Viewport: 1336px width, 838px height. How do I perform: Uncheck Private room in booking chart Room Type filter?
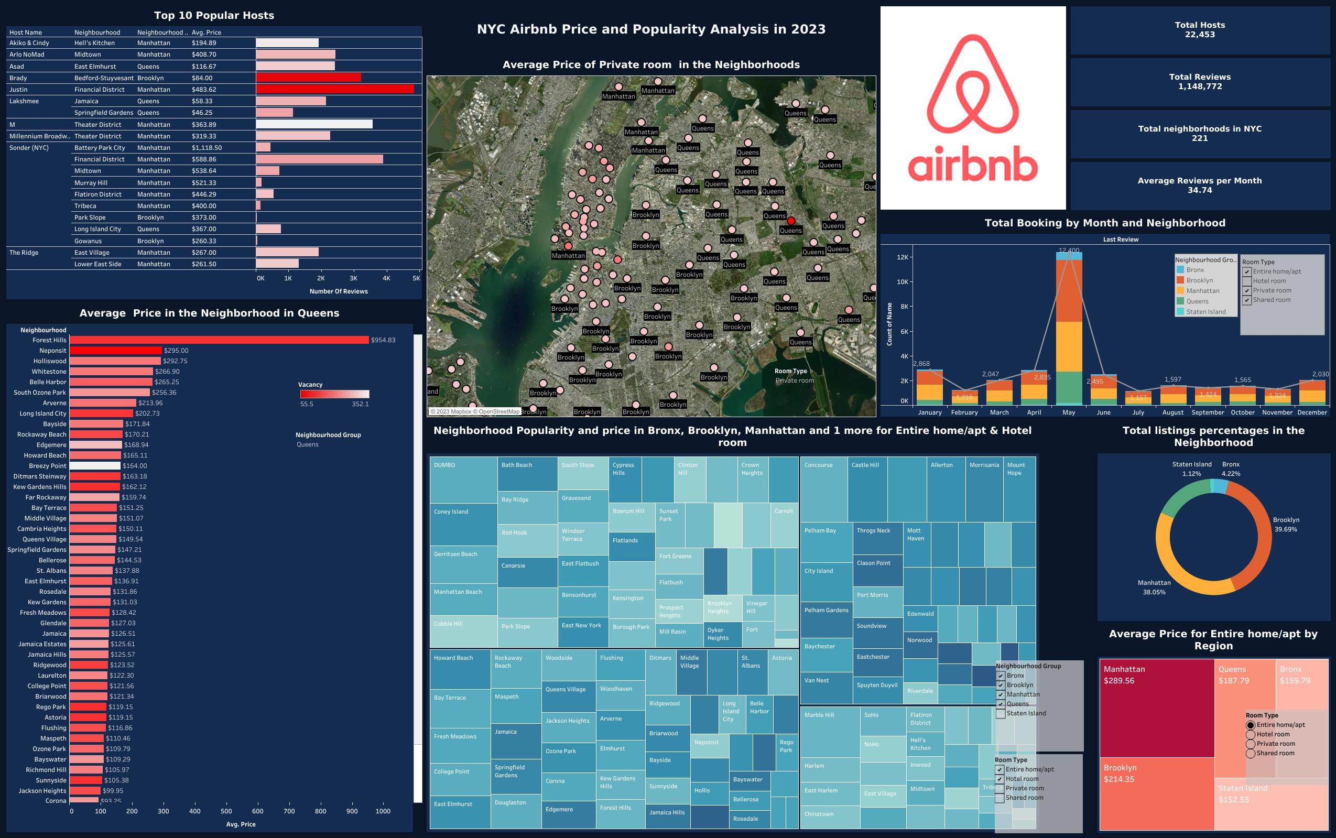1247,290
